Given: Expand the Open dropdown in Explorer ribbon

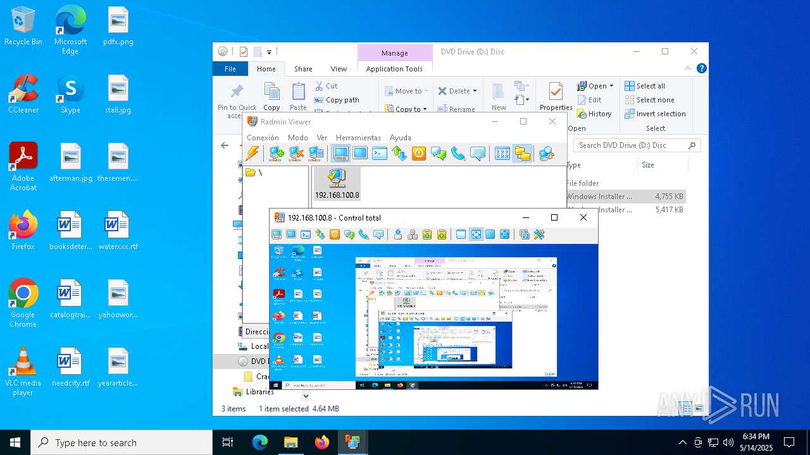Looking at the screenshot, I should tap(611, 86).
